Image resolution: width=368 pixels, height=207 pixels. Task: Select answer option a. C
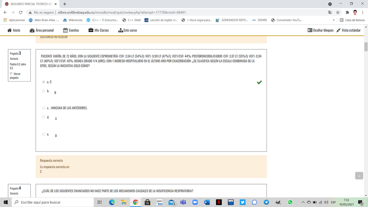click(x=43, y=82)
